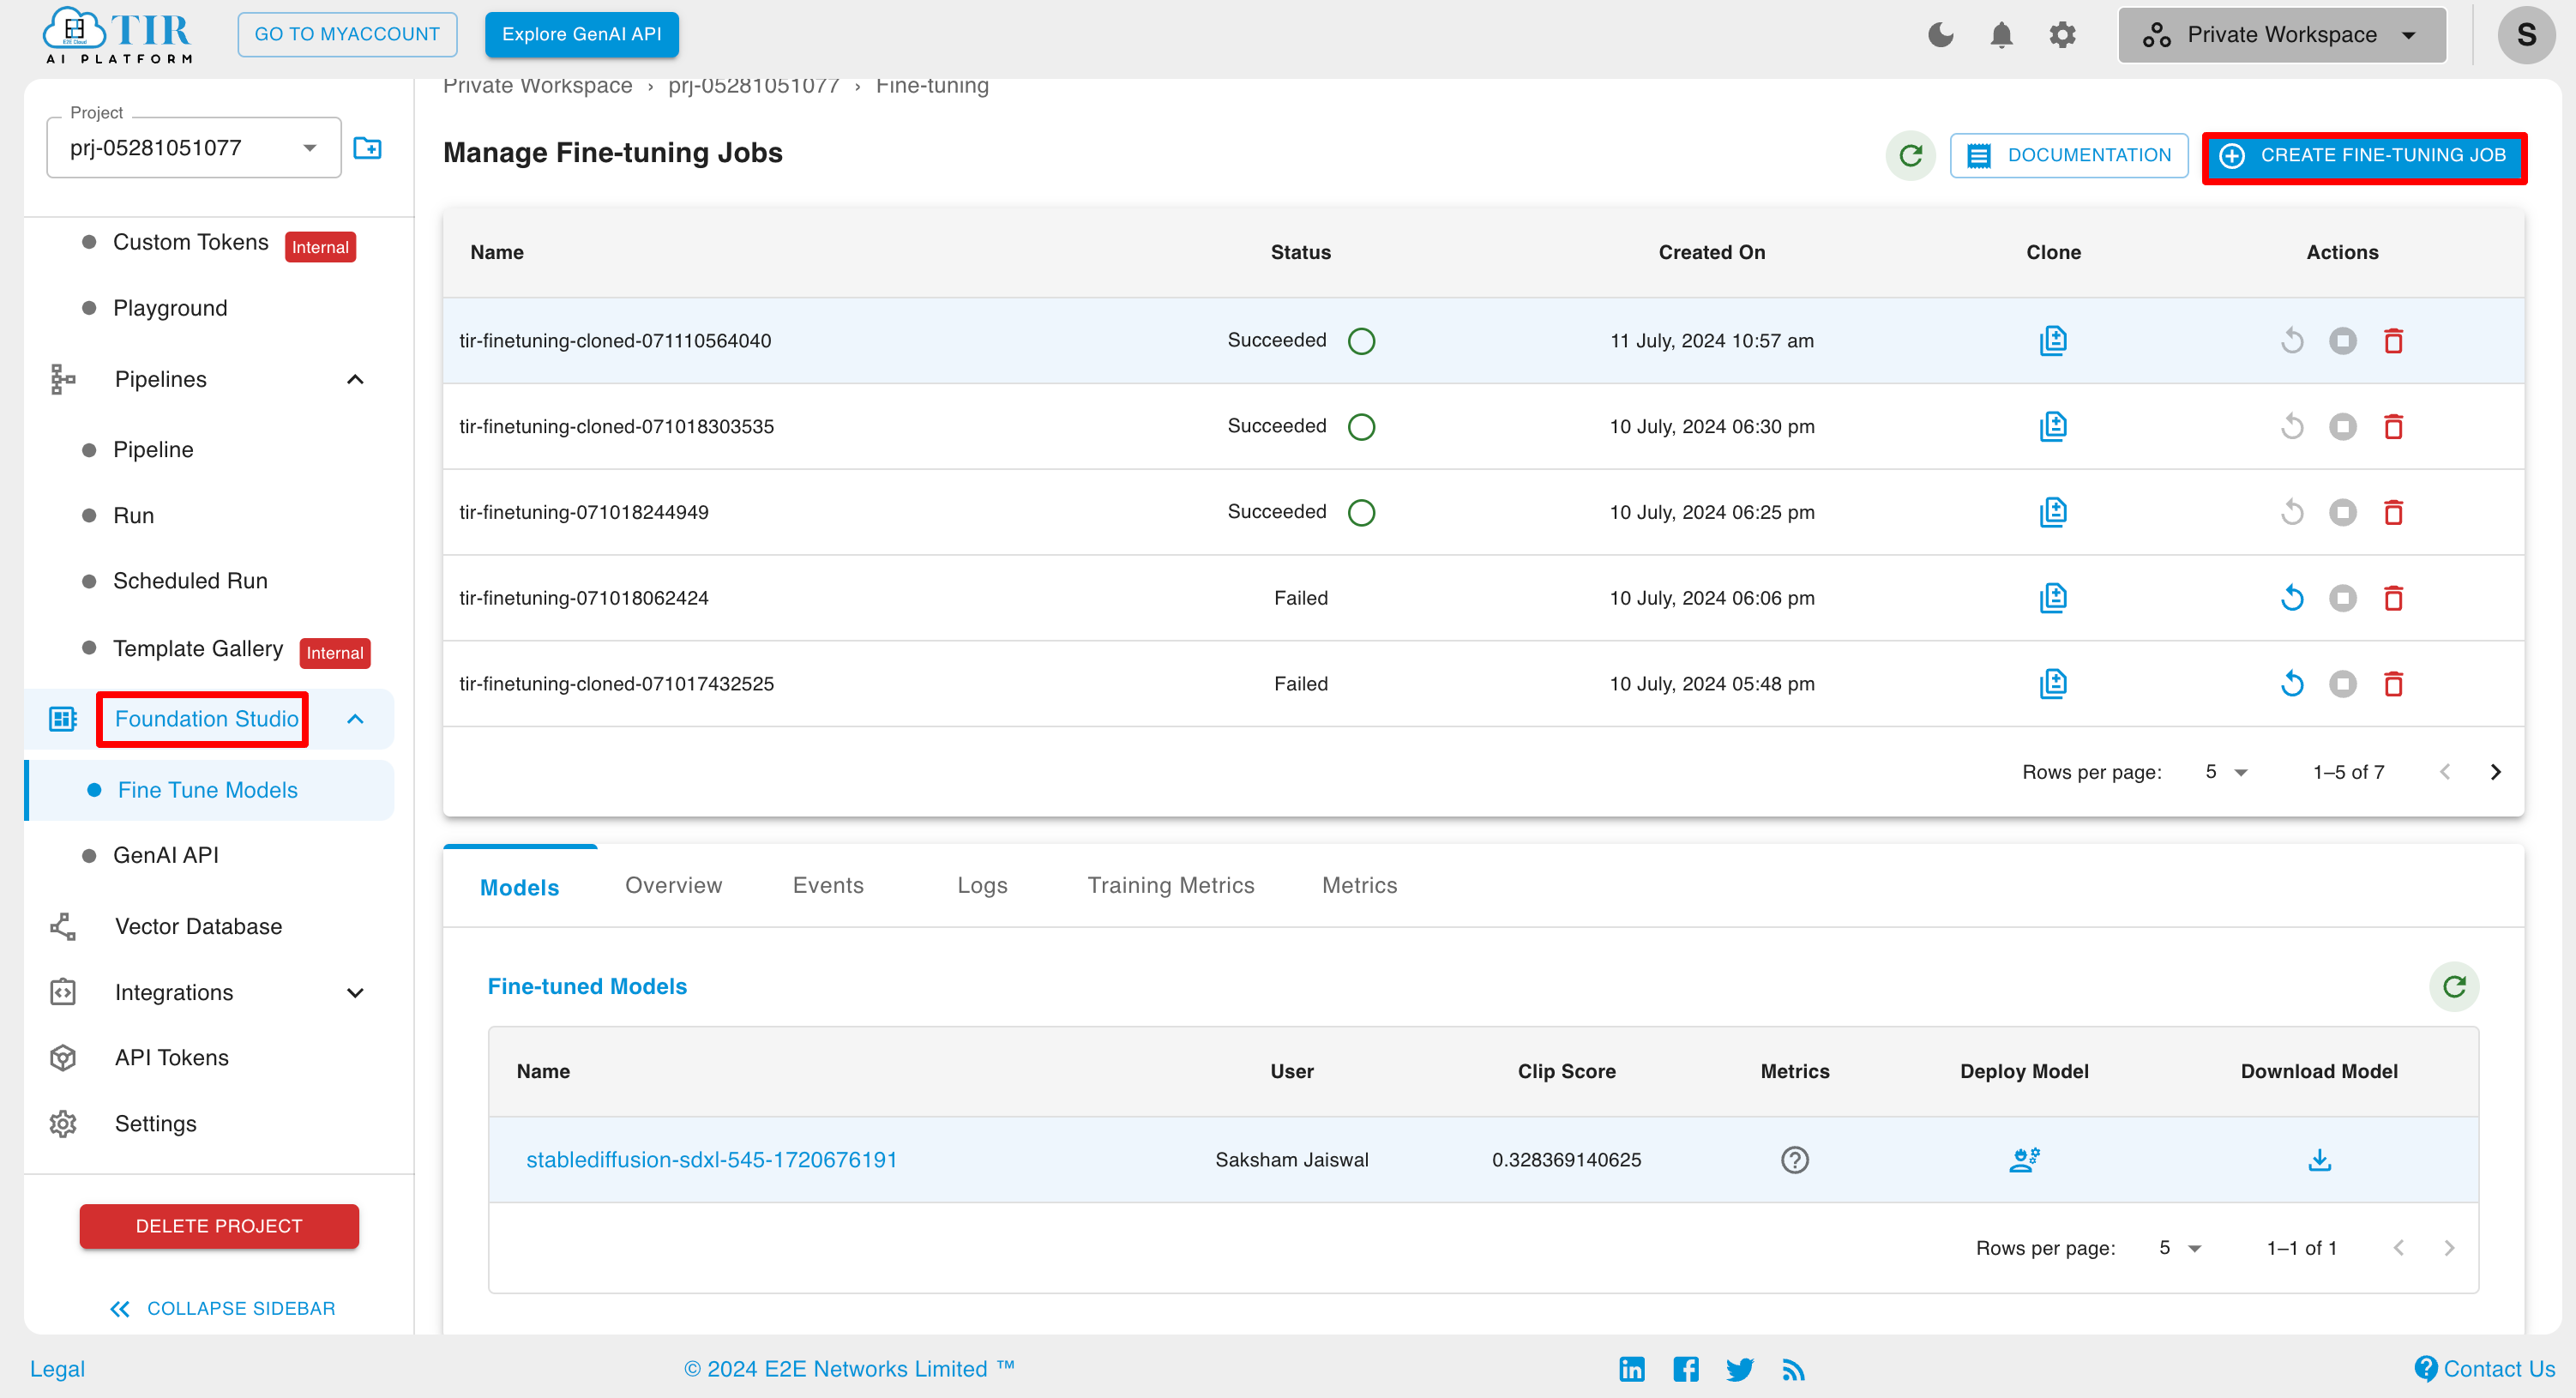Clone job tir-finetuning-cloned-071018303535
Image resolution: width=2576 pixels, height=1398 pixels.
tap(2053, 427)
